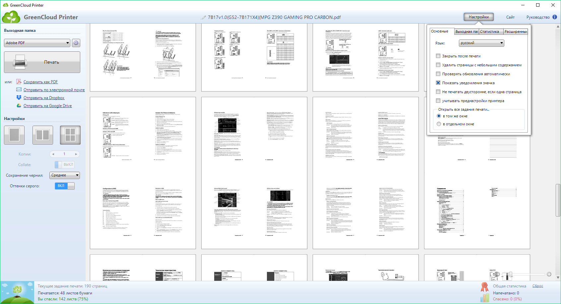Viewport: 561px width, 304px height.
Task: Toggle the Collate switch
Action: [x=65, y=165]
